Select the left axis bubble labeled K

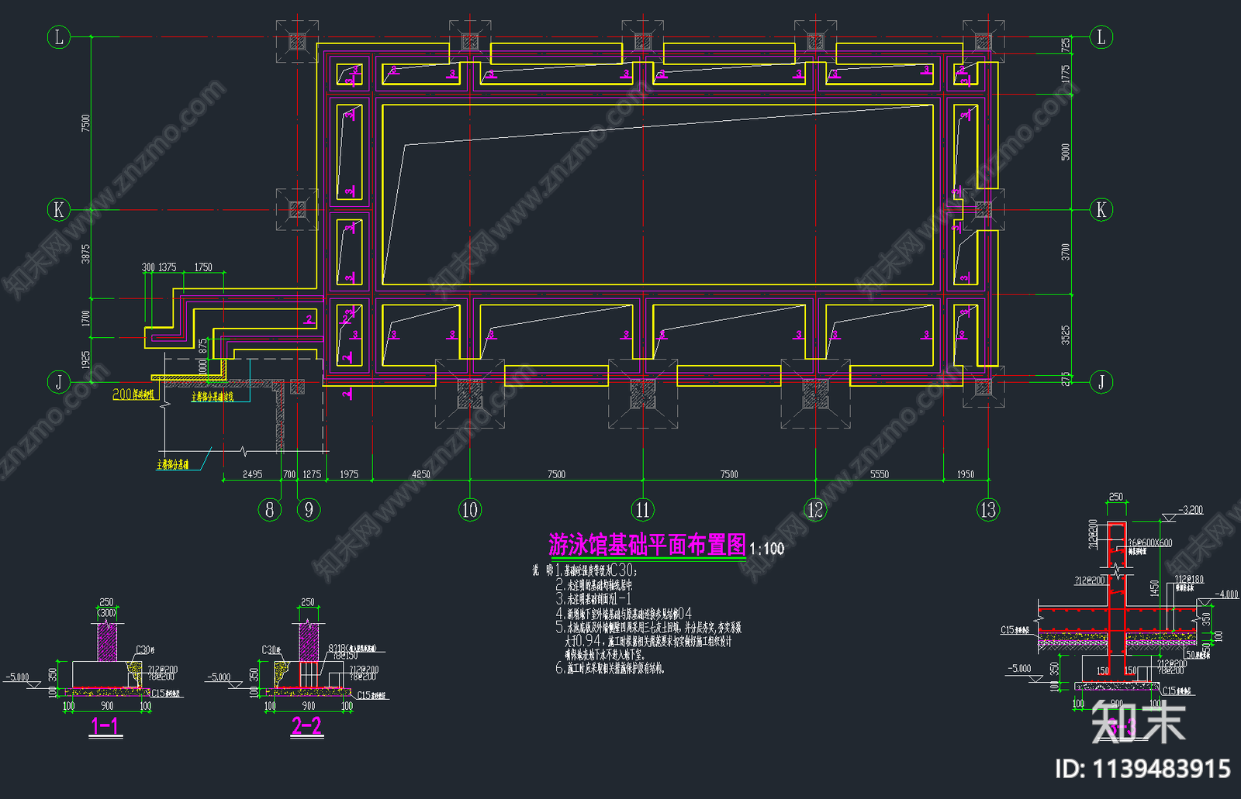[59, 209]
